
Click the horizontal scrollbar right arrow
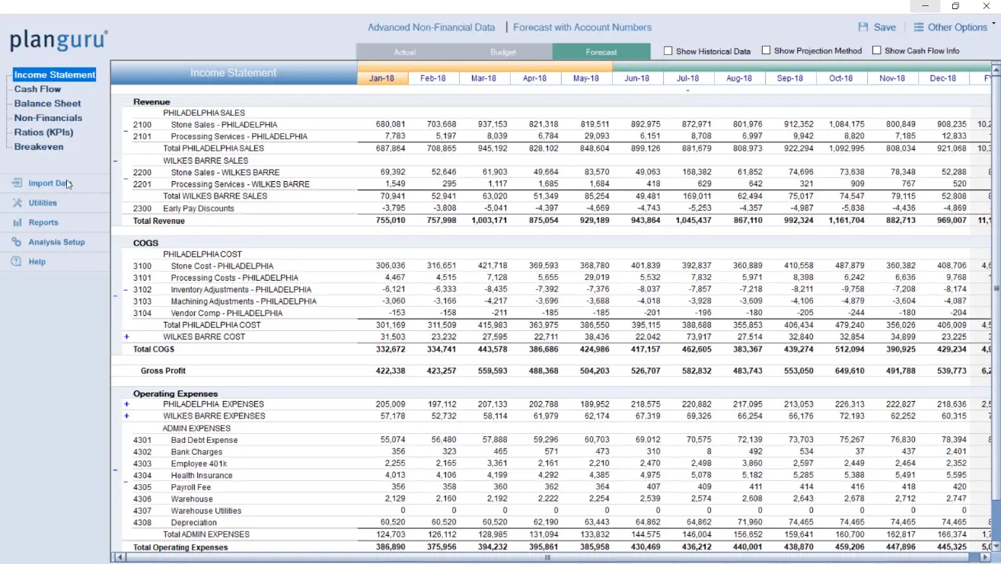987,558
